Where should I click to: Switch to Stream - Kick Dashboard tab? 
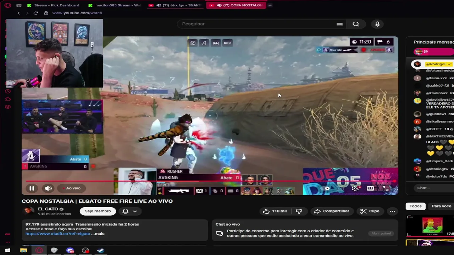(54, 5)
